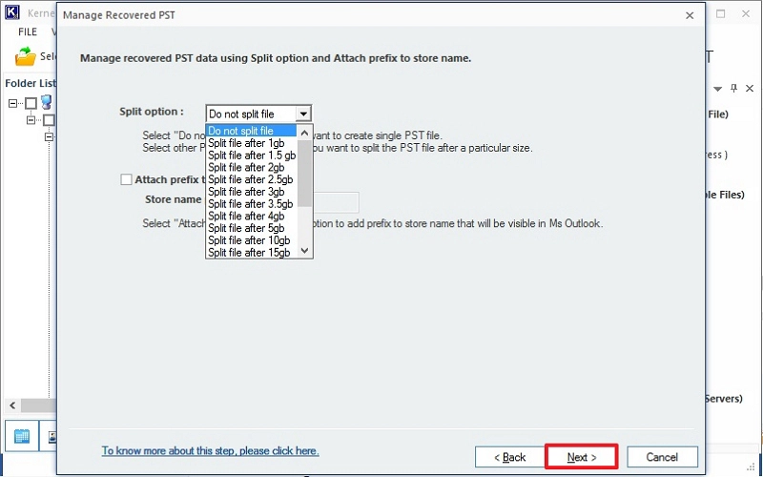
Task: Click the computer icon in Folder List
Action: coord(46,103)
